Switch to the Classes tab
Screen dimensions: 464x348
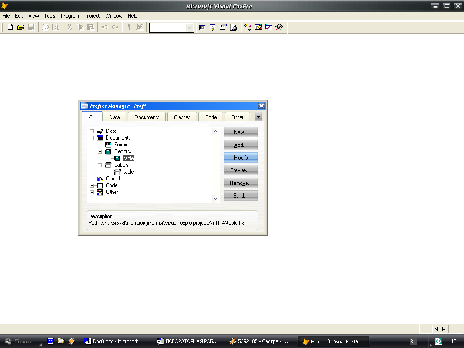click(182, 117)
